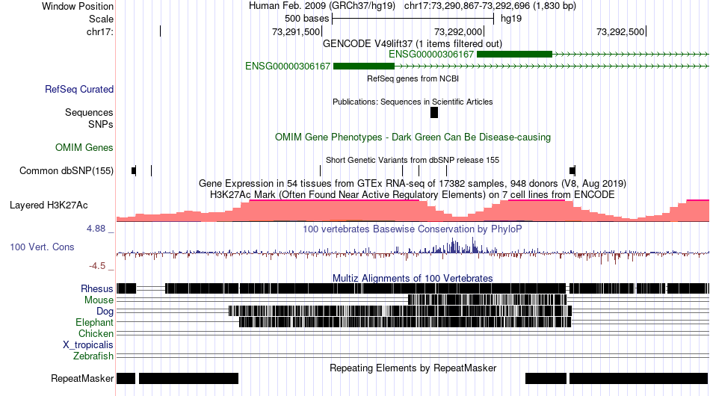
Task: Click the black Publications sequence item block
Action: click(434, 113)
